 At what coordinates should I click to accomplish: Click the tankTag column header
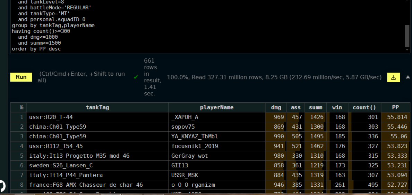pos(97,108)
